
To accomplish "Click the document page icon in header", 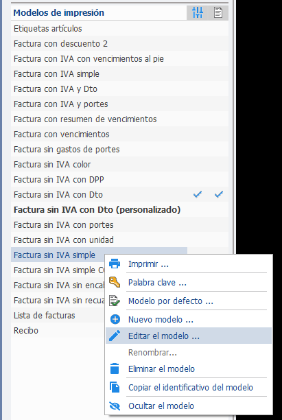I will 218,12.
